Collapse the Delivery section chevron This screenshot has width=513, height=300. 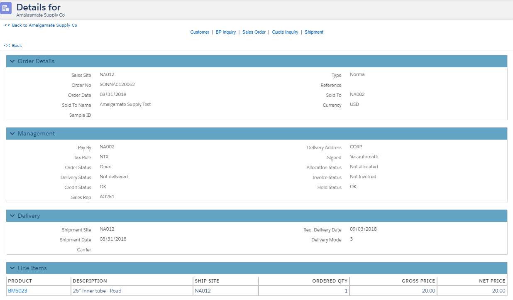[x=12, y=216]
